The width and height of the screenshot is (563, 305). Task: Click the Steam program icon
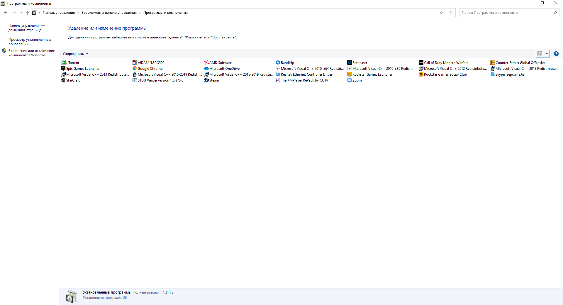(206, 80)
